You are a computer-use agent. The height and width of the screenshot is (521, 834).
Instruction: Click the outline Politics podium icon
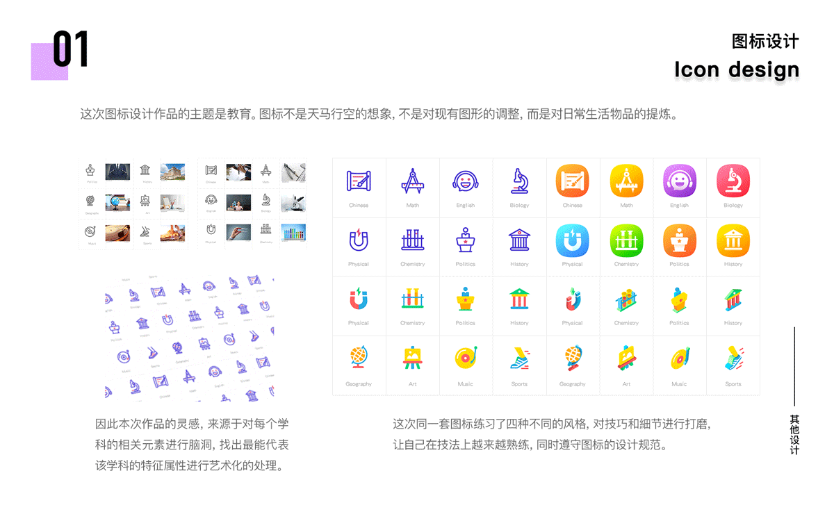466,240
